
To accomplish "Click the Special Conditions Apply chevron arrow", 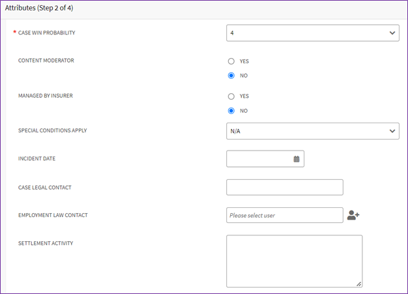I will coord(392,131).
